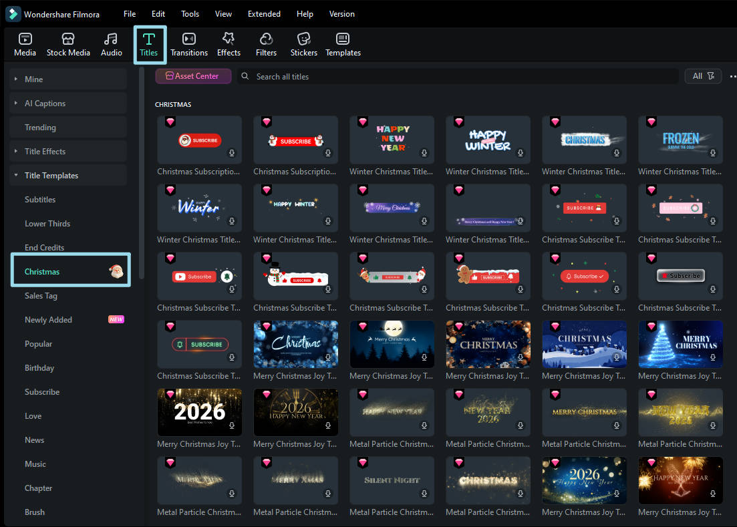Expand the Title Effects section
Image resolution: width=737 pixels, height=527 pixels.
tap(16, 151)
